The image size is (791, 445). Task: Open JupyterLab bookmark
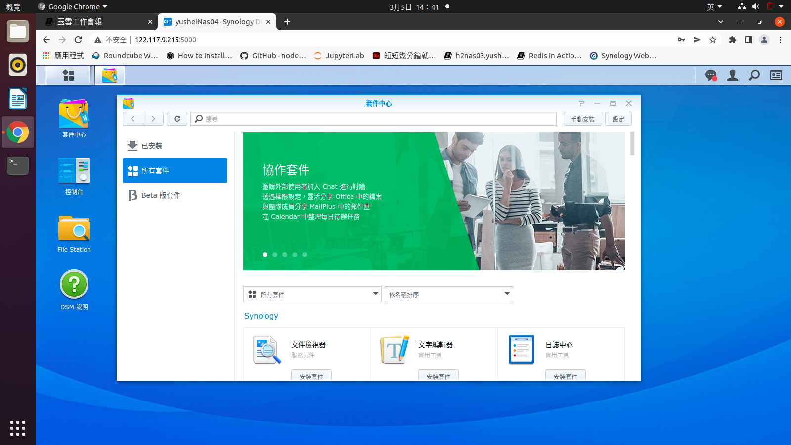339,56
